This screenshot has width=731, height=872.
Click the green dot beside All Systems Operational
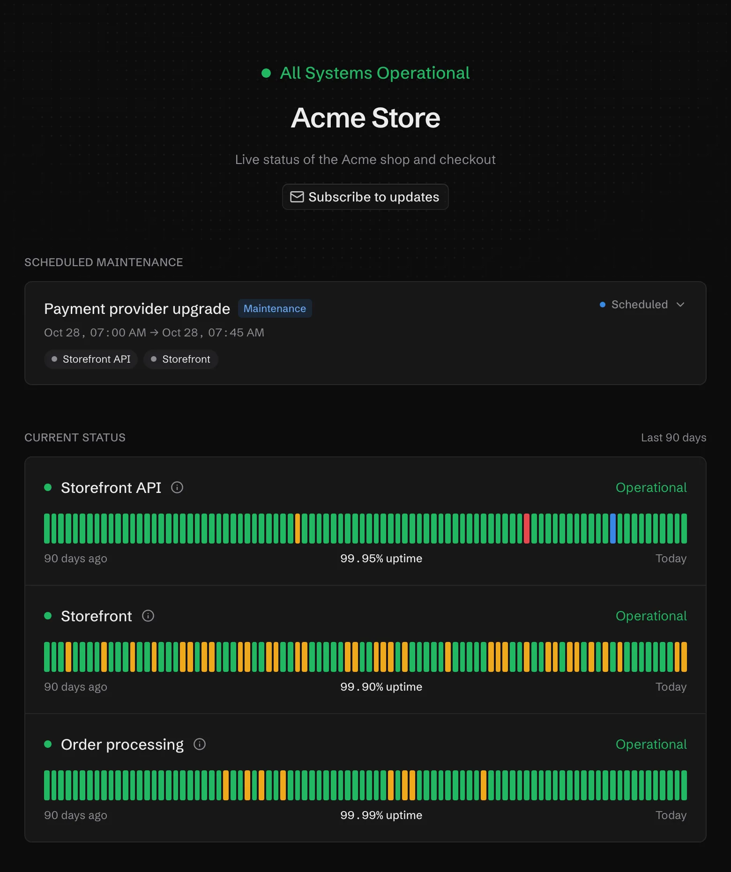[266, 73]
